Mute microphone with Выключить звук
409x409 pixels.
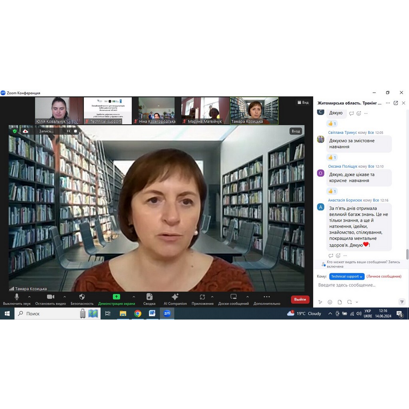17,299
